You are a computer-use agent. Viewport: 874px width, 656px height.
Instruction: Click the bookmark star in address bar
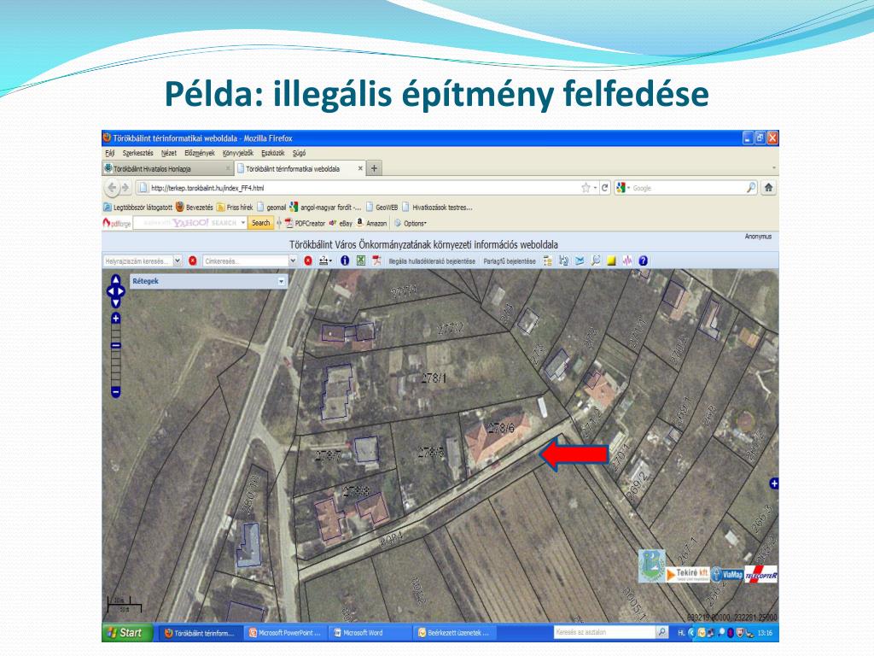pyautogui.click(x=586, y=188)
